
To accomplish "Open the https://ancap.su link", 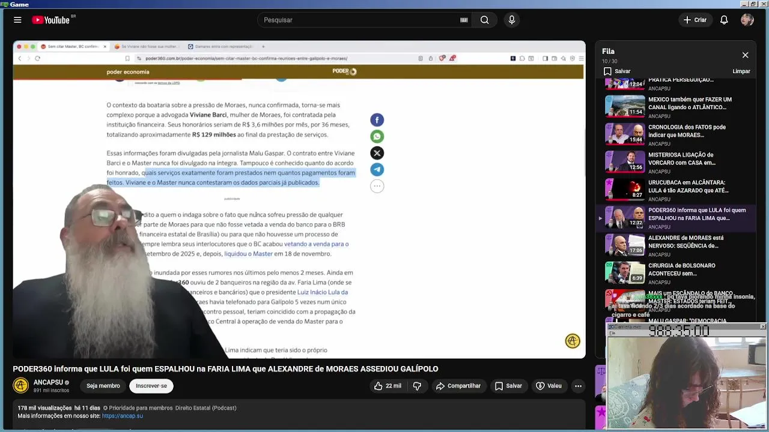I will pos(123,416).
